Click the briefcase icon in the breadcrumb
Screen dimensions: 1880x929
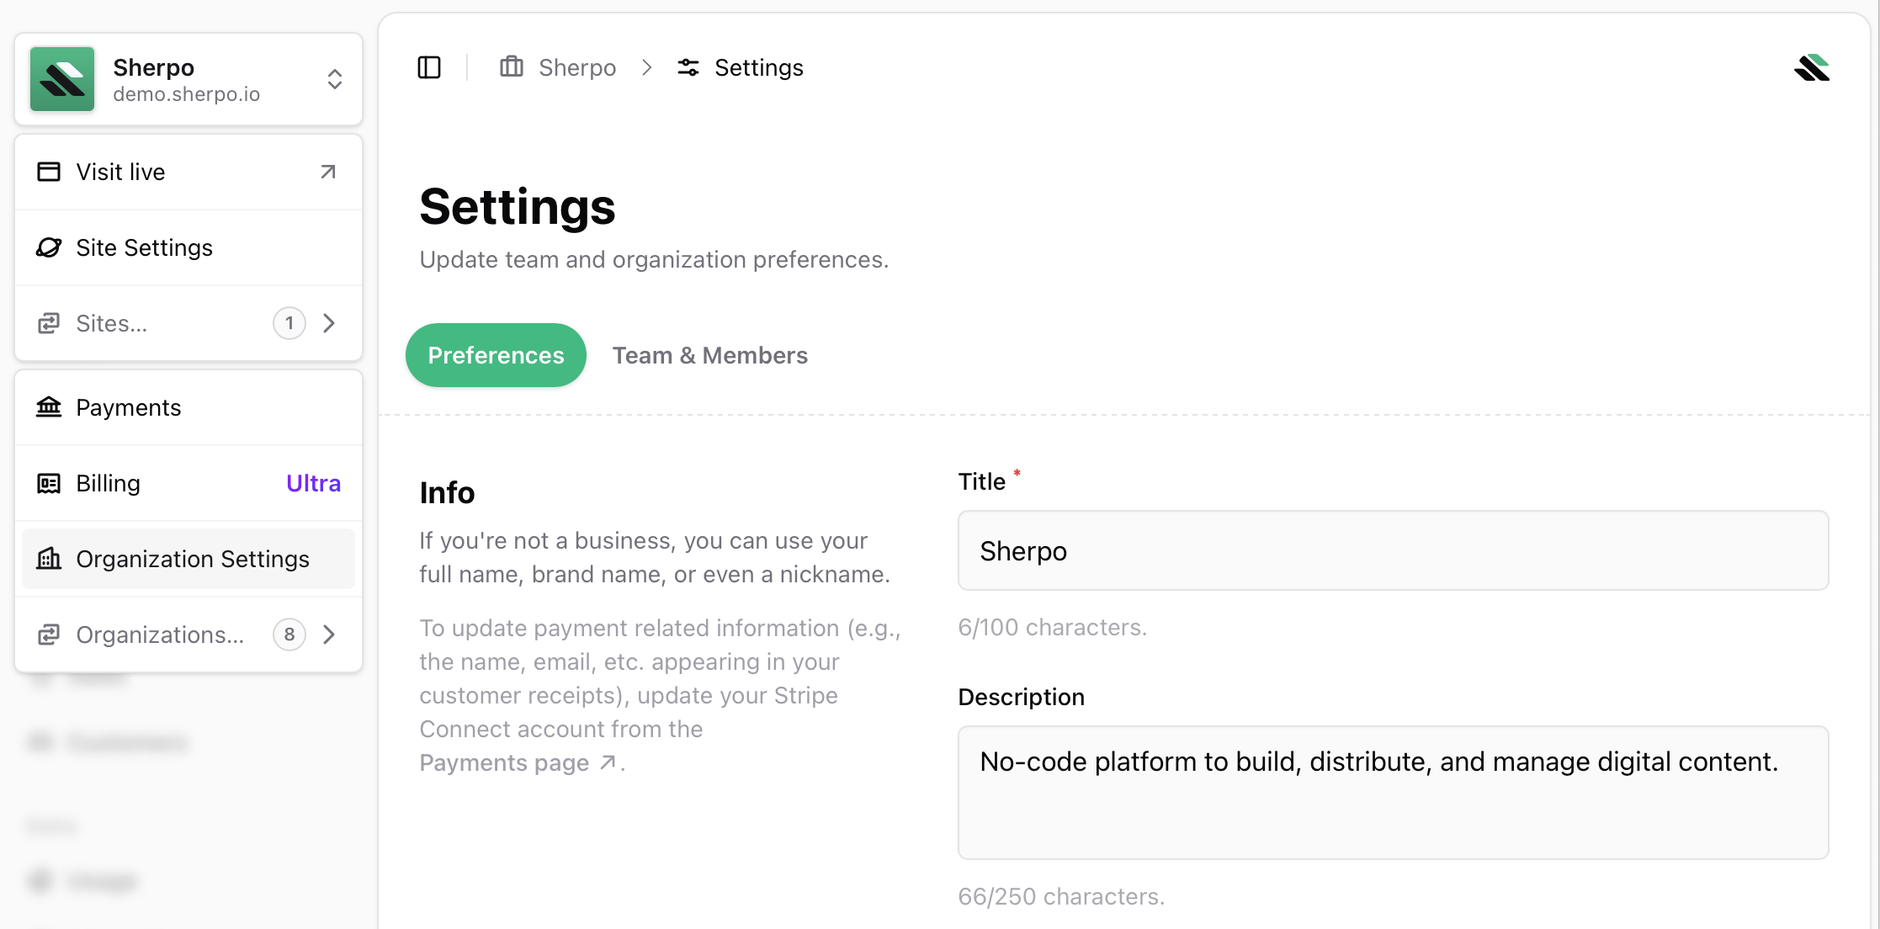point(511,67)
